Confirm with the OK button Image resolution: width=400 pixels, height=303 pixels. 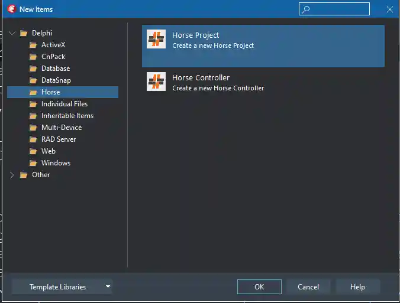tap(259, 286)
